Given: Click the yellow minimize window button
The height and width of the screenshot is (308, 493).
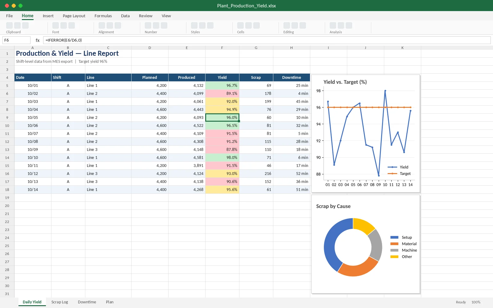Looking at the screenshot, I should point(14,6).
